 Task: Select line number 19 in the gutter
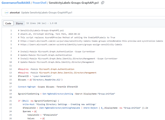coord(10,94)
